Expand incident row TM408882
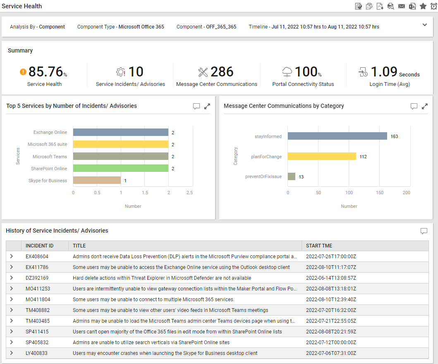Screen dimensions: 438x364 [12, 310]
